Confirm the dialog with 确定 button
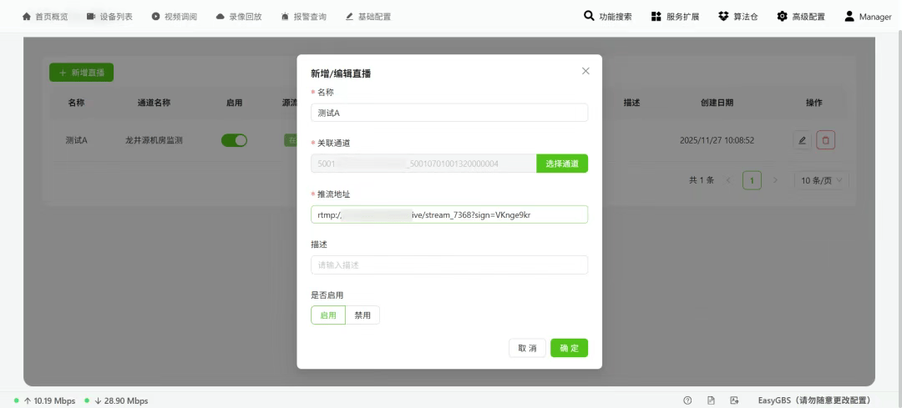The image size is (902, 408). coord(569,348)
